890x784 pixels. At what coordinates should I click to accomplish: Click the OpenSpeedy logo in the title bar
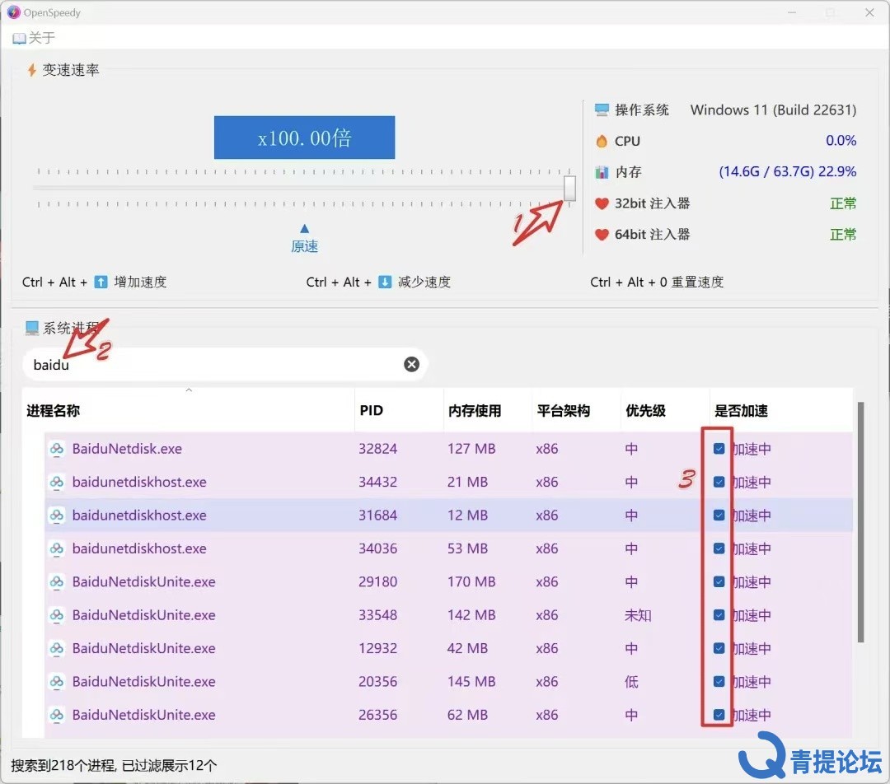(14, 12)
